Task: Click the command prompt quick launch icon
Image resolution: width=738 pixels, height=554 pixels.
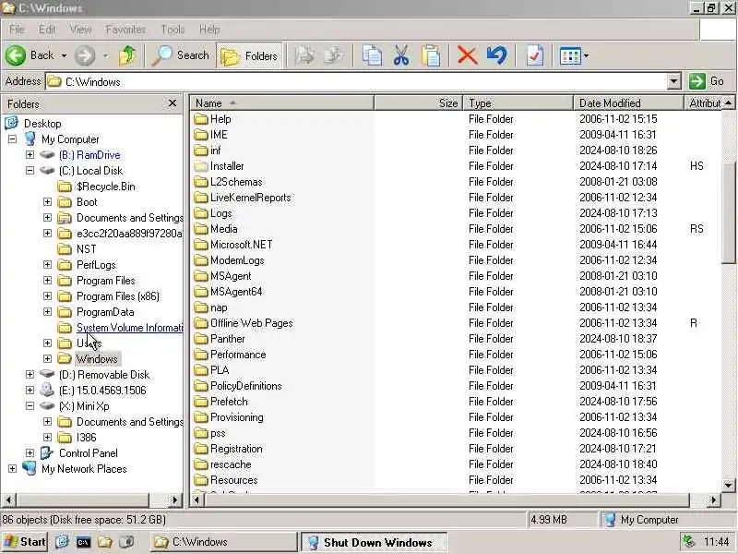Action: (83, 542)
